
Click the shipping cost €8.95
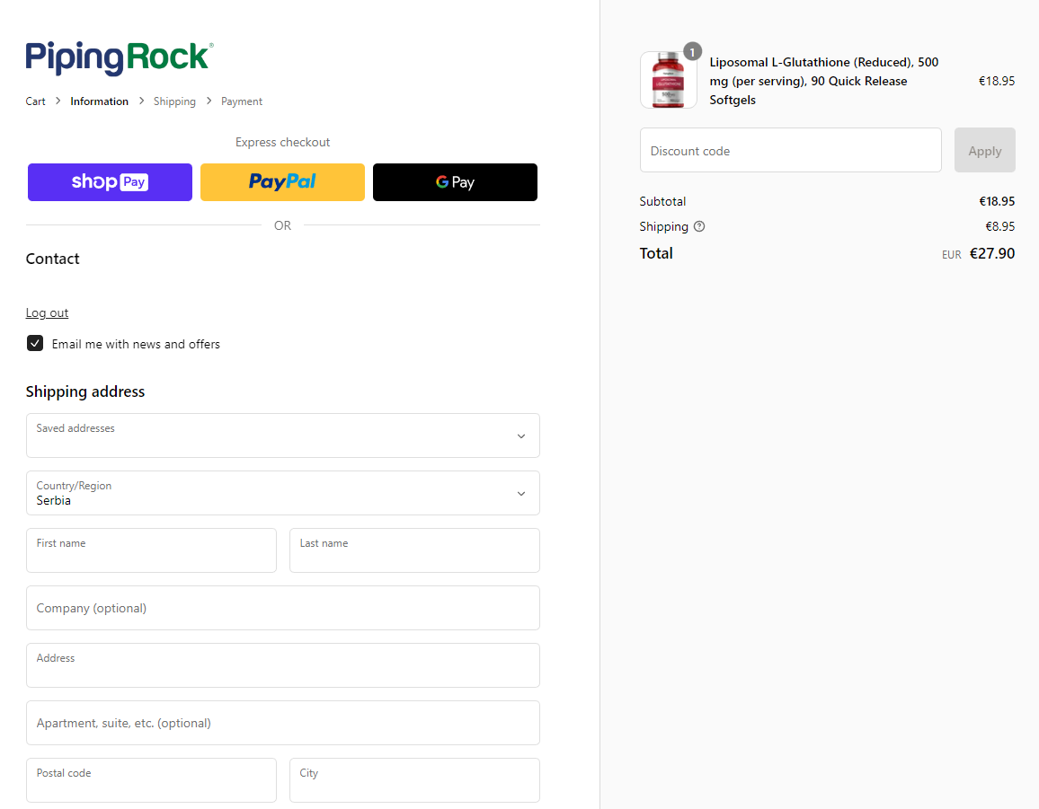click(x=1000, y=226)
